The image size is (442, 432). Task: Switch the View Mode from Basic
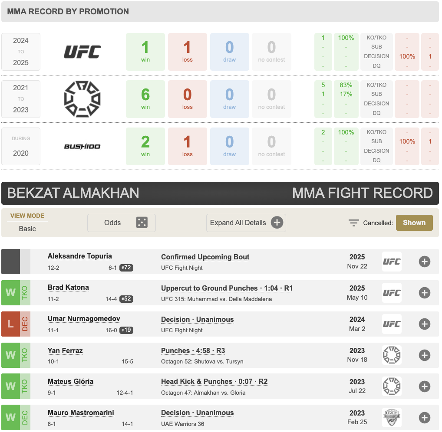(27, 228)
